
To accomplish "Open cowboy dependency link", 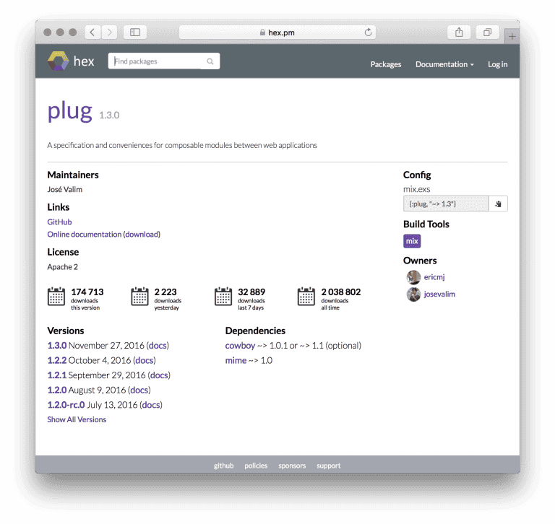I will click(x=240, y=346).
